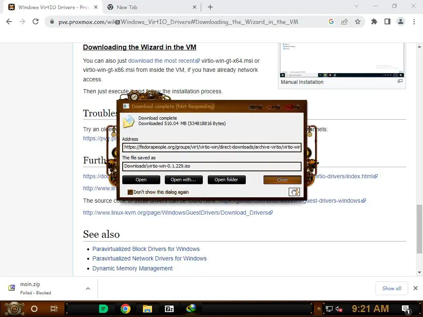Click Open with... in download dialog

(183, 180)
